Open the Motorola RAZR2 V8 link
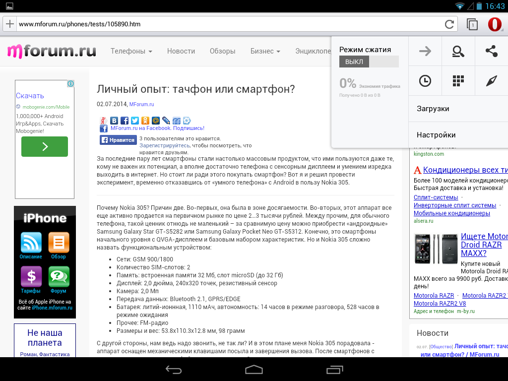508x381 pixels. pyautogui.click(x=440, y=304)
